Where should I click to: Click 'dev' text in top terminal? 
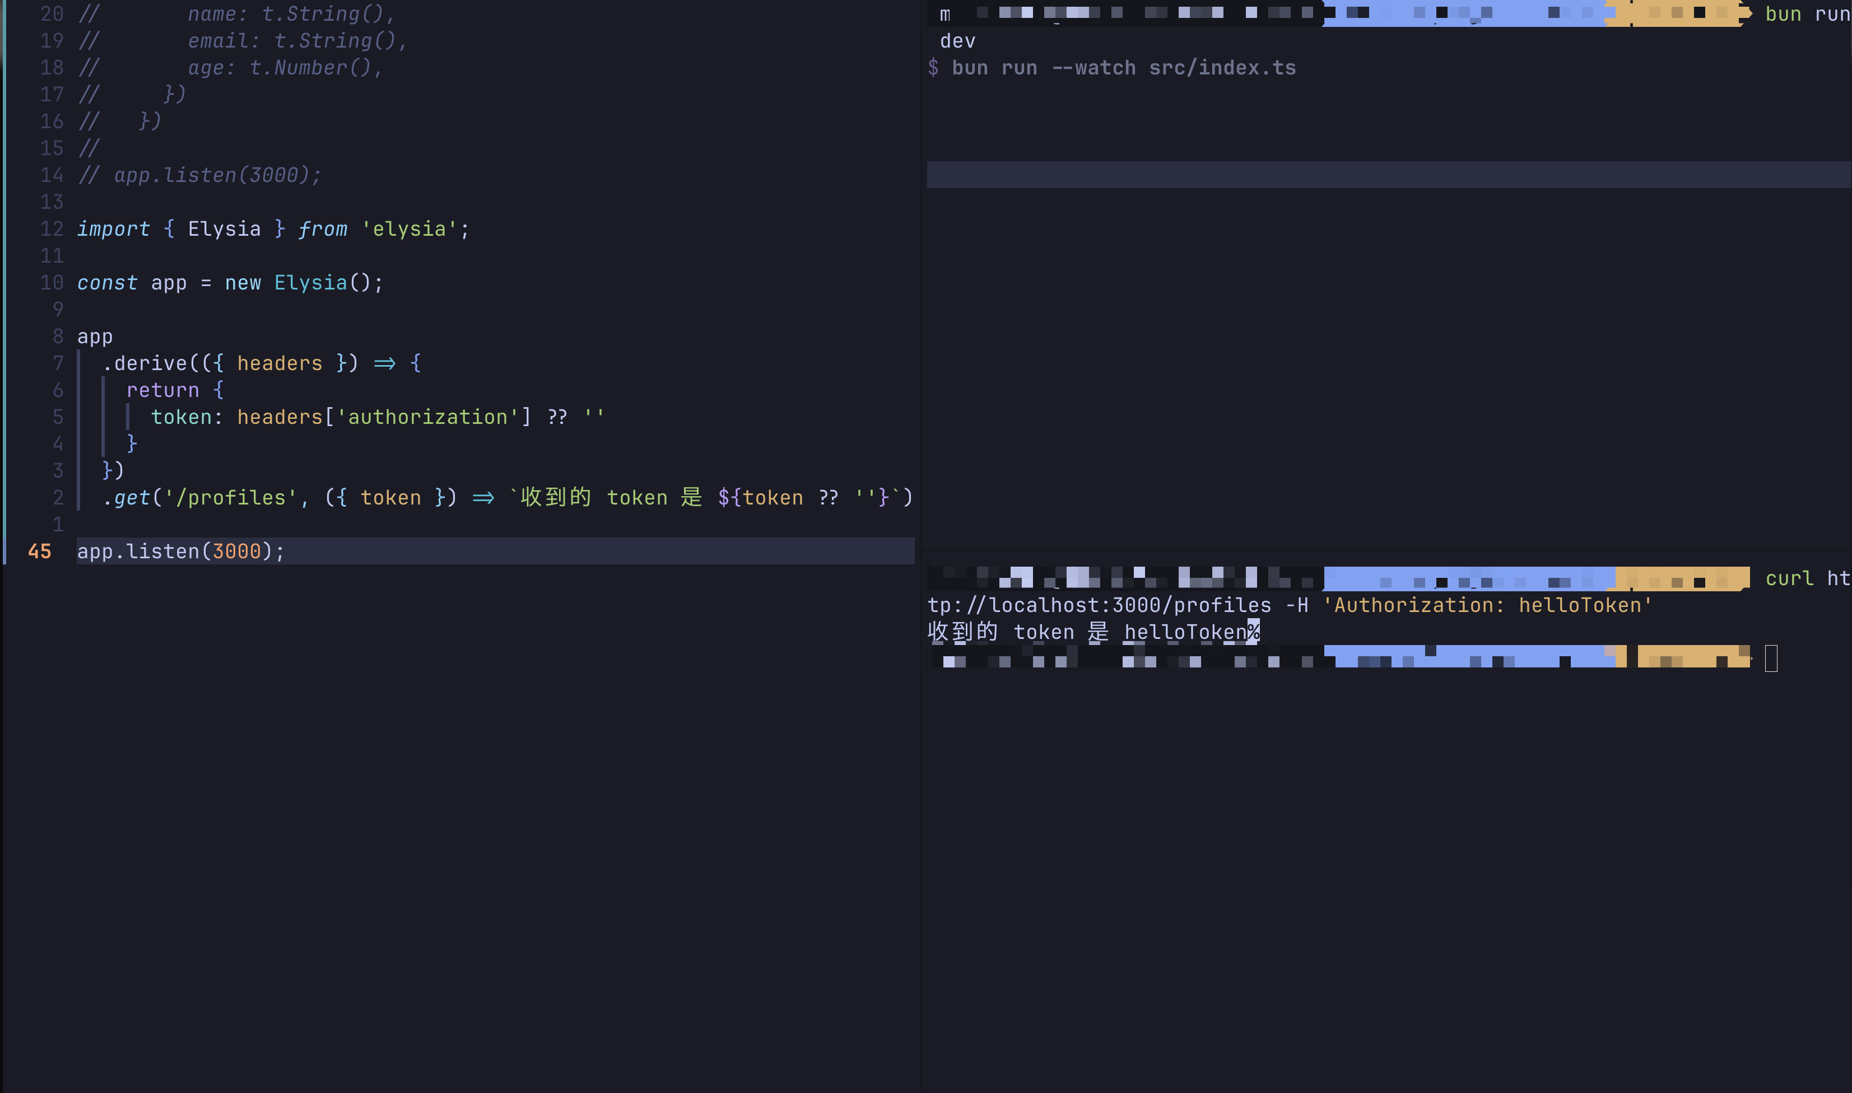(x=958, y=40)
